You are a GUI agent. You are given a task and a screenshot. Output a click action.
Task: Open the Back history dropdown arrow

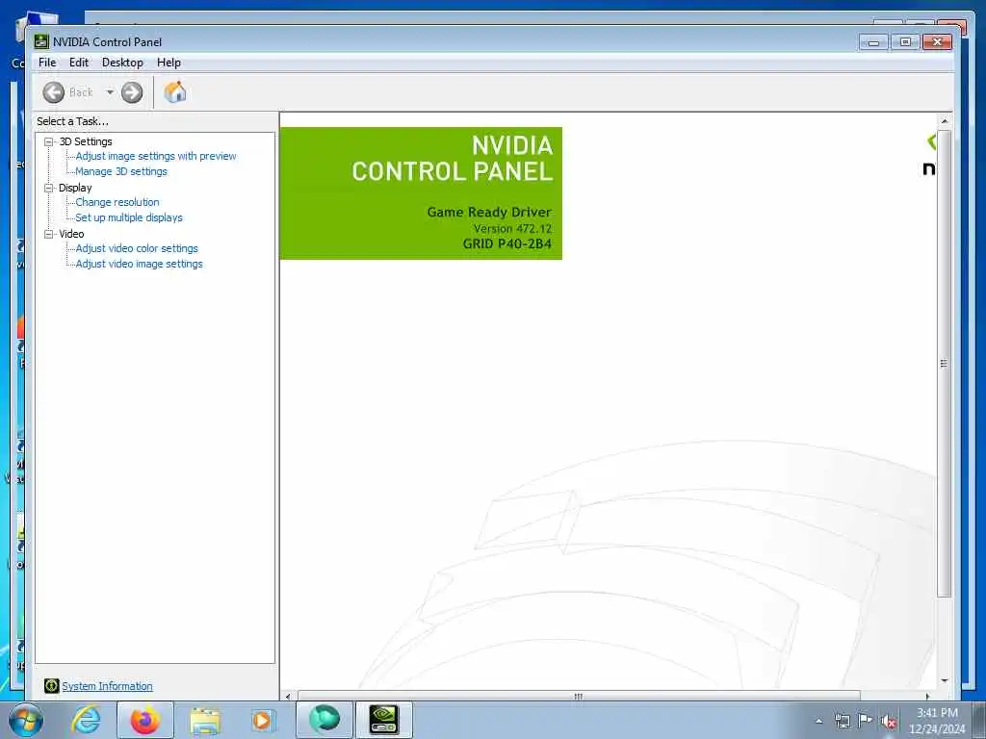pyautogui.click(x=110, y=92)
